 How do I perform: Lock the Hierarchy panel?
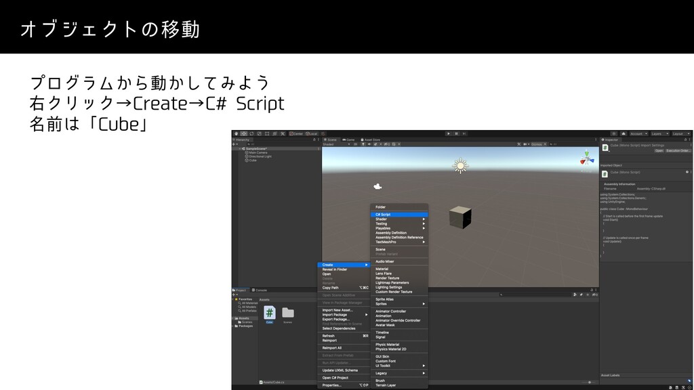(x=314, y=139)
